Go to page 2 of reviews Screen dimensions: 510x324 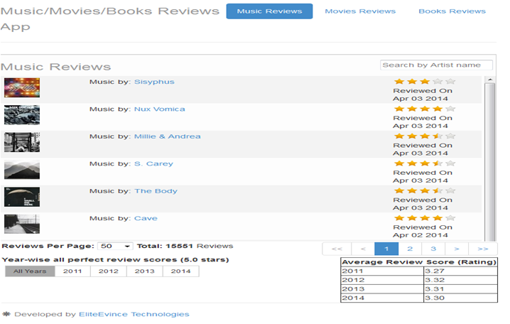pos(410,249)
